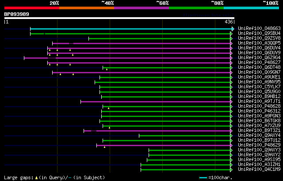Image resolution: width=283 pixels, height=181 pixels.
Task: Click the cyan alignment bar for UniRef100_O48663
Action: [x=131, y=29]
